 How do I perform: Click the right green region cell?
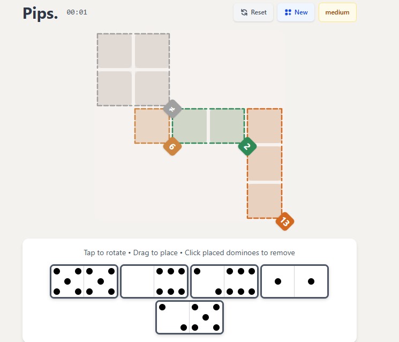point(227,126)
